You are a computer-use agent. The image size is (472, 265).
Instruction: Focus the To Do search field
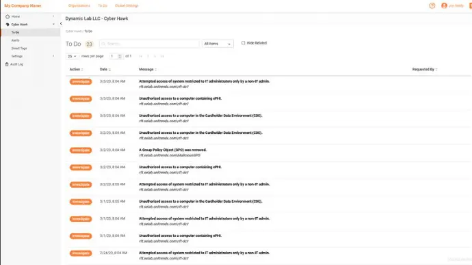point(149,44)
